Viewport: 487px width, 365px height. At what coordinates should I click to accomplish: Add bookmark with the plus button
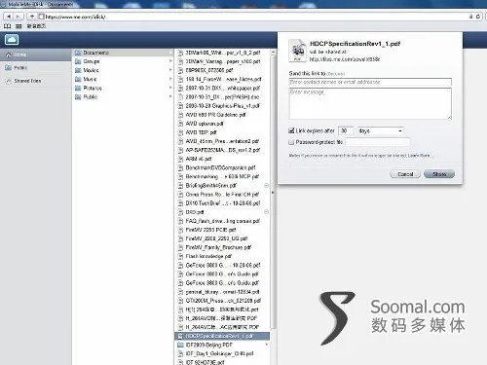(x=32, y=17)
